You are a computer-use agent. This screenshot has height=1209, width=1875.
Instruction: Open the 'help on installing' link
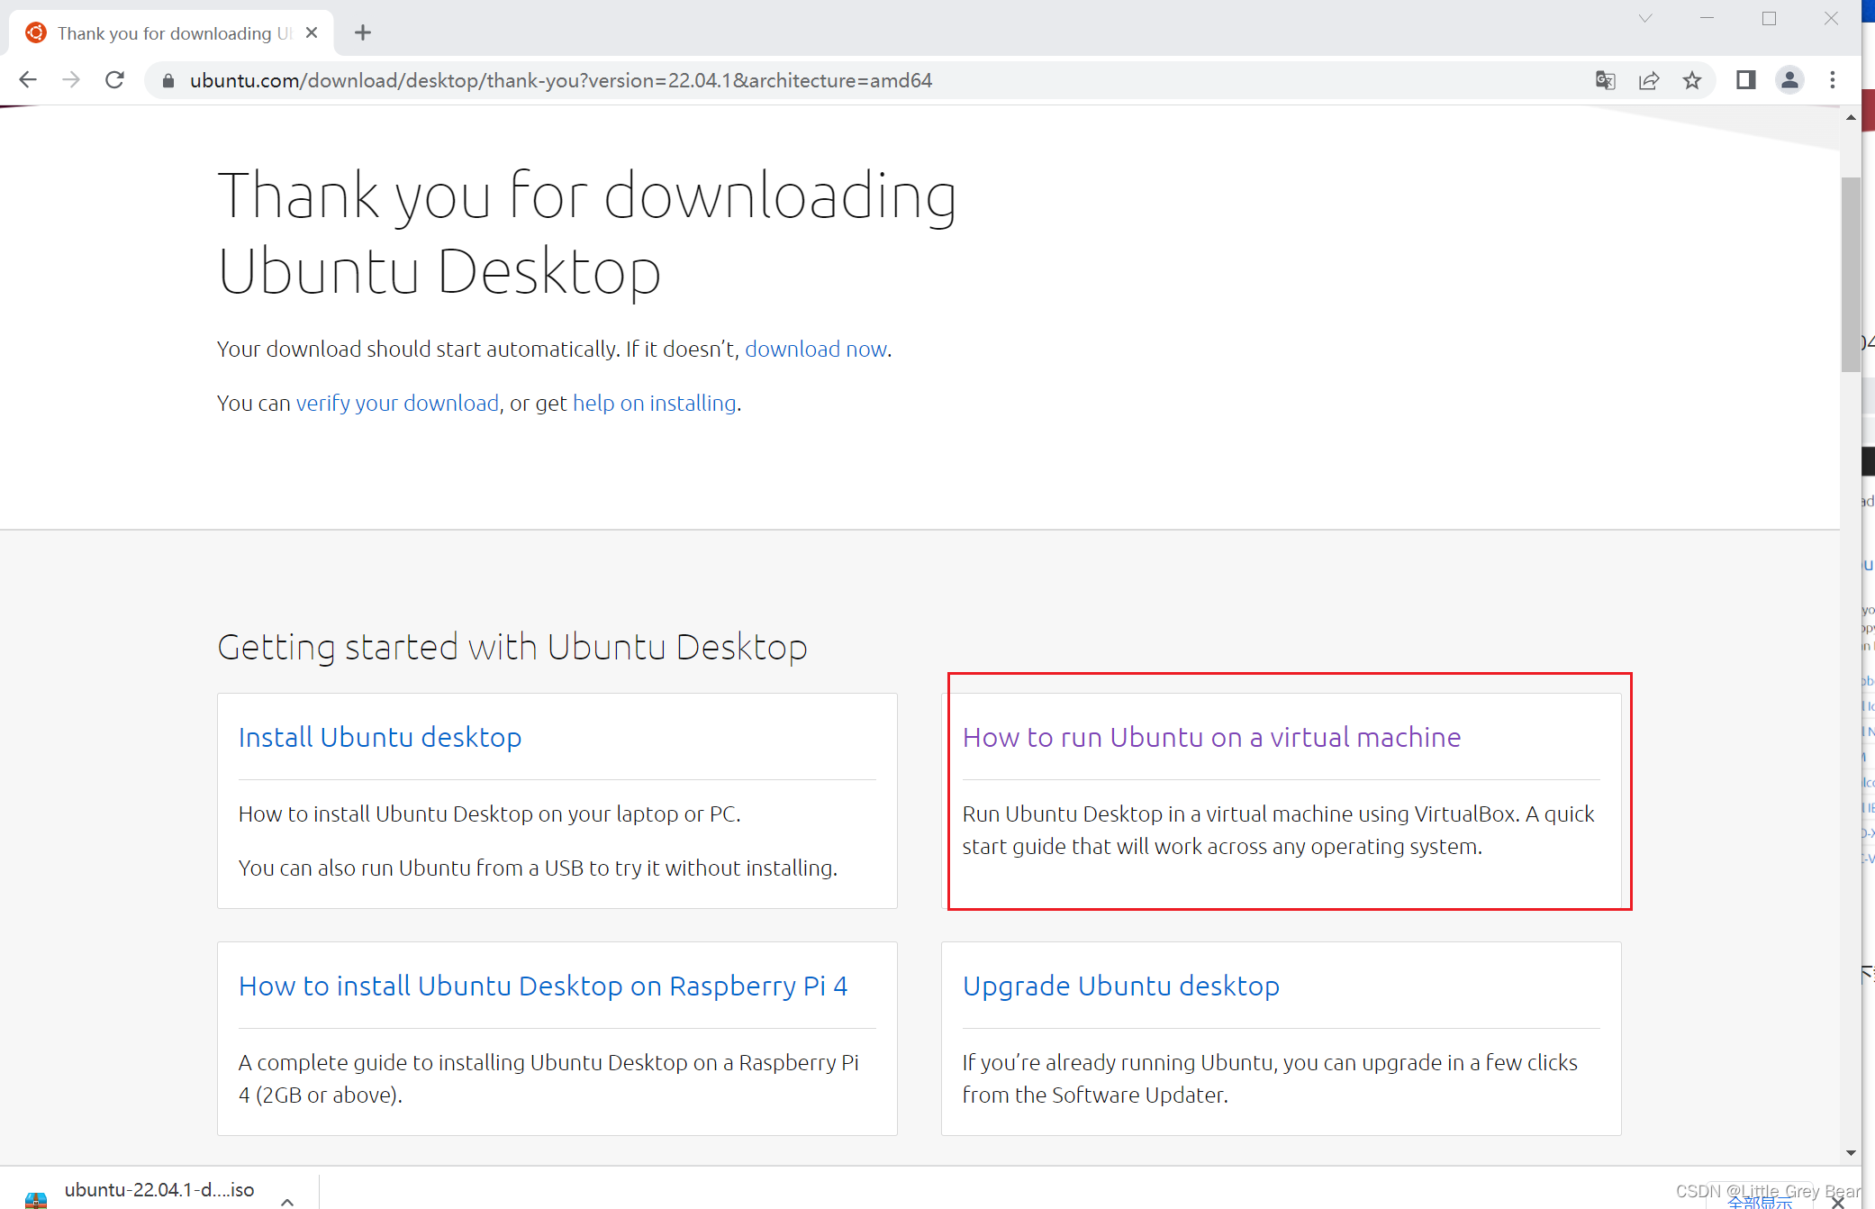click(x=655, y=404)
